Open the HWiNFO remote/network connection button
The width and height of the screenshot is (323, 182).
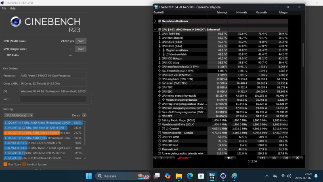(230, 158)
